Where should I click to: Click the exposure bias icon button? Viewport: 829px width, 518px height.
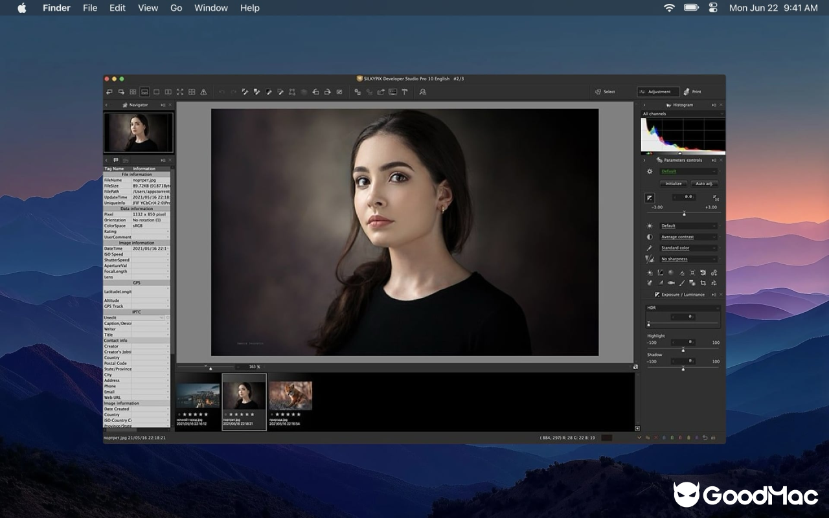coord(650,197)
